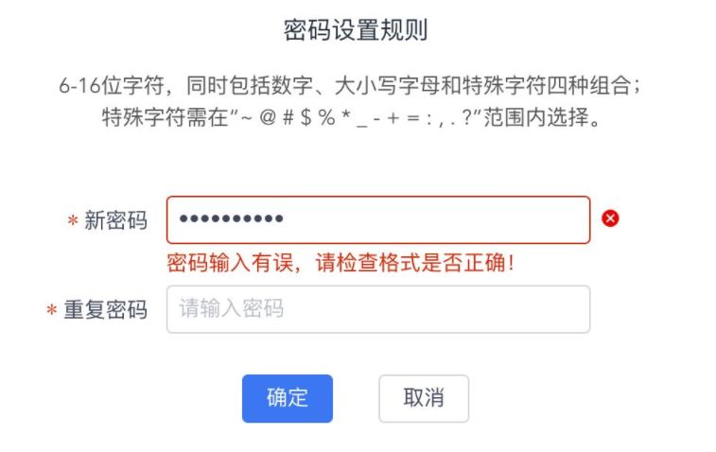Click the red asterisk before 新密码
Screen dimensions: 716x452
(73, 221)
